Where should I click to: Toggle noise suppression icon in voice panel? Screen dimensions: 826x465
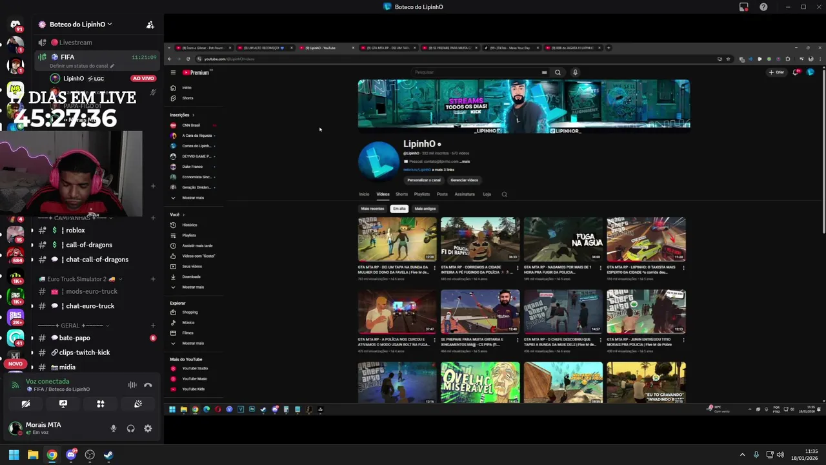pos(132,385)
